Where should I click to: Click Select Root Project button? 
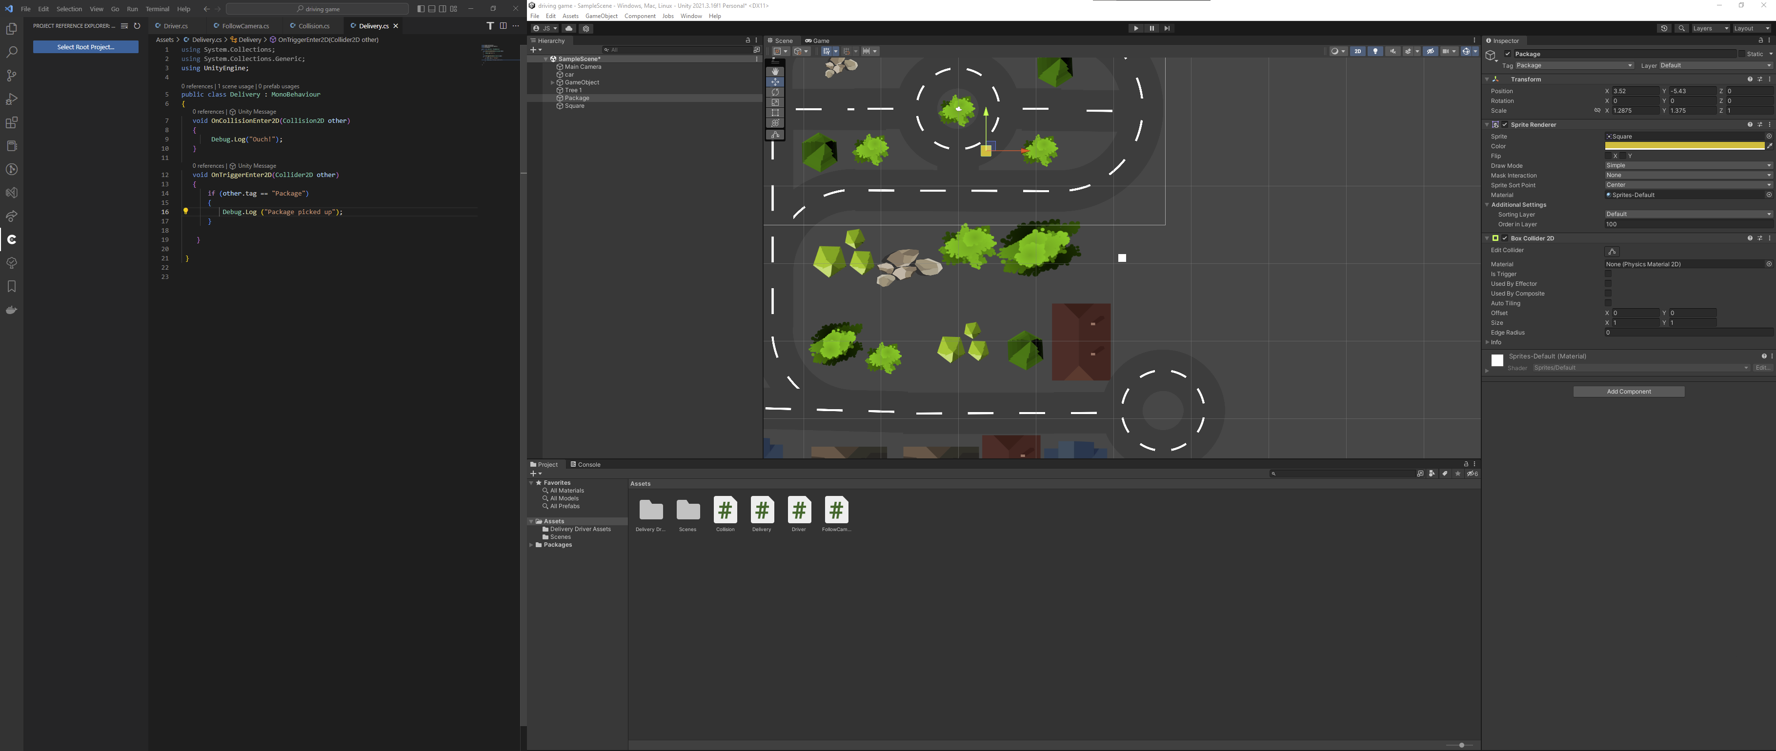pos(85,47)
